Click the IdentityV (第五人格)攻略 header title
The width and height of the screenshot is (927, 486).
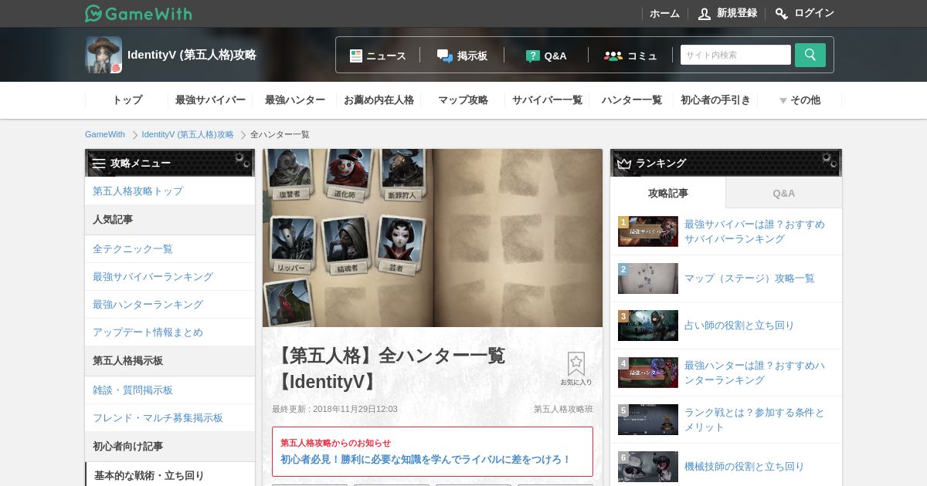pos(192,55)
